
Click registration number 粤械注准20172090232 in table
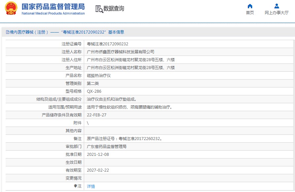click(x=107, y=44)
